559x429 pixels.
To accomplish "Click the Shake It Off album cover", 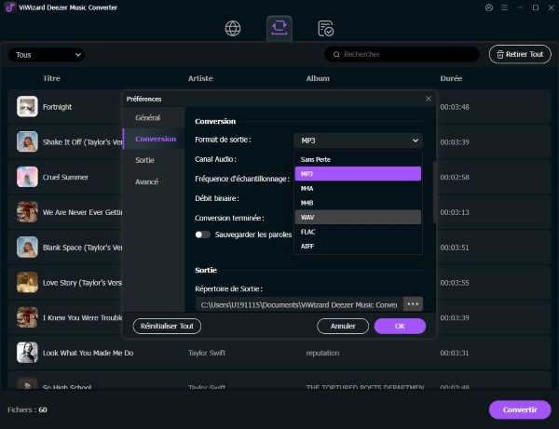I will point(27,141).
